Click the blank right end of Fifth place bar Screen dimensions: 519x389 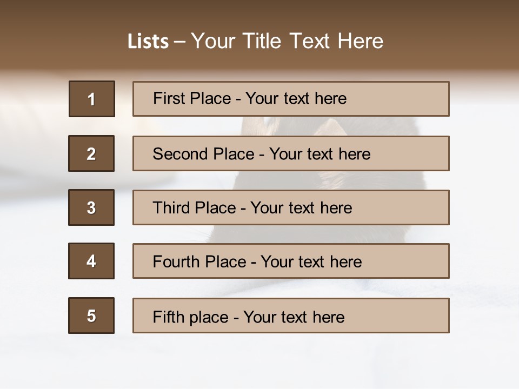pos(411,316)
